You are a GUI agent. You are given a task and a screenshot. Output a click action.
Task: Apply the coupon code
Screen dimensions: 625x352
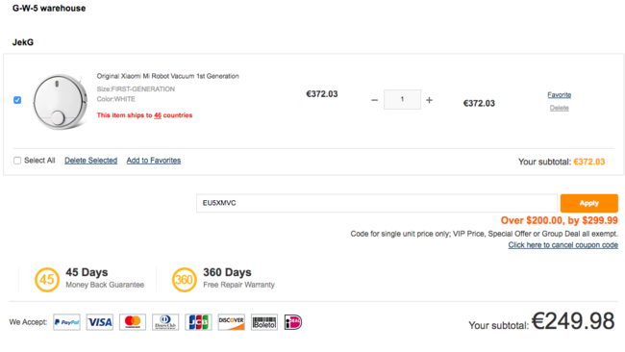coord(589,203)
